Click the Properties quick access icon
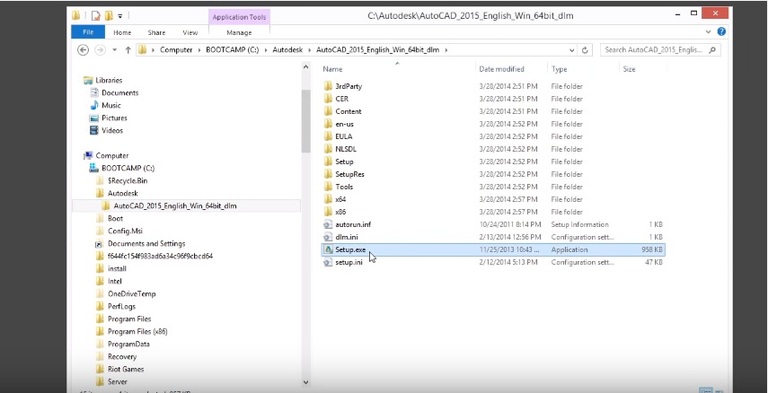768x393 pixels. click(95, 15)
